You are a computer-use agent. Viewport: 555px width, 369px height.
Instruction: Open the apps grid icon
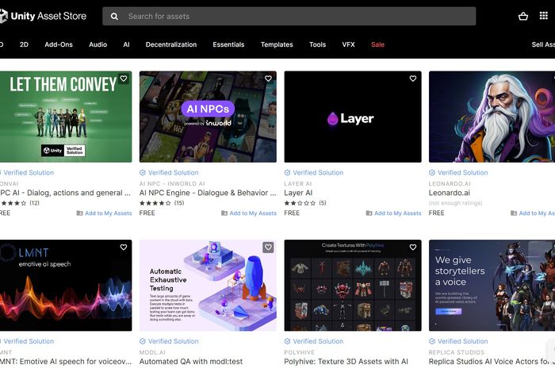point(544,16)
